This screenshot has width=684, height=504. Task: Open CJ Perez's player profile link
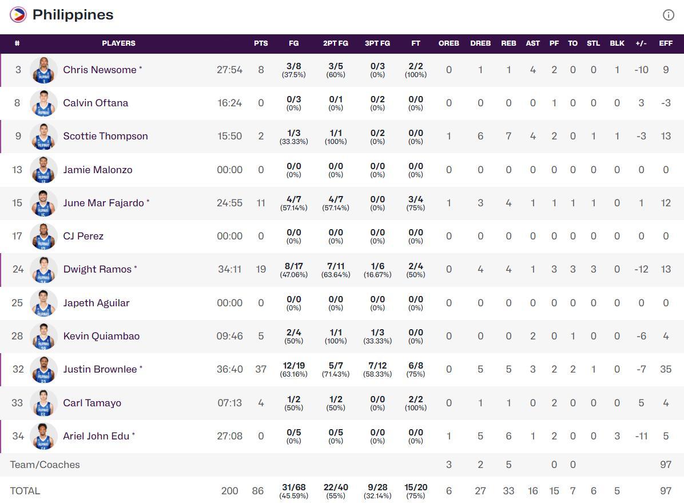pyautogui.click(x=83, y=236)
